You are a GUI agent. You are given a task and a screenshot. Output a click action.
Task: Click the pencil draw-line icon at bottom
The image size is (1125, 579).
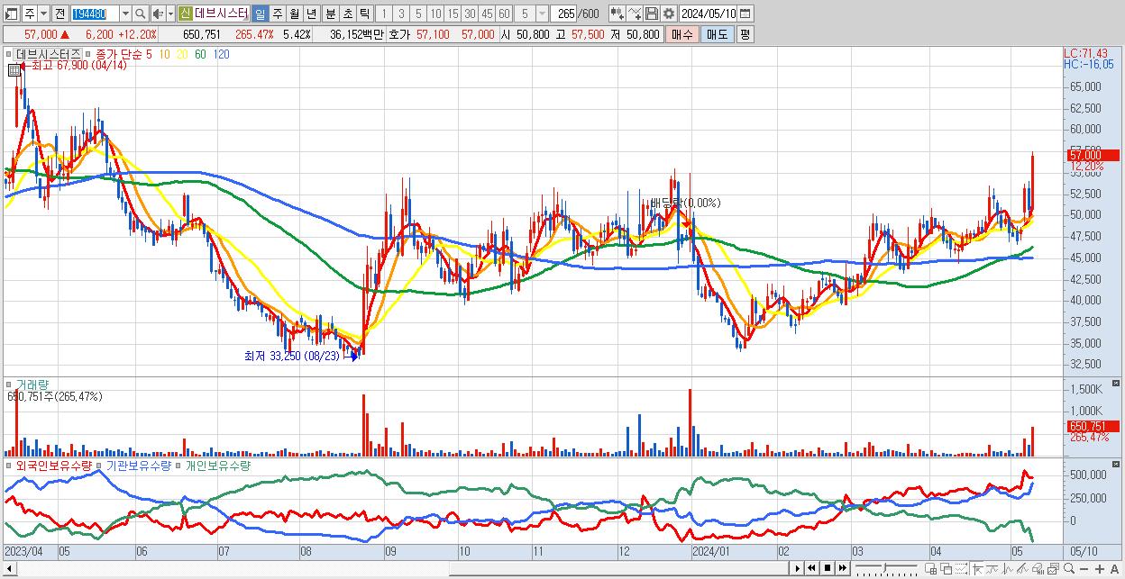[x=1022, y=569]
